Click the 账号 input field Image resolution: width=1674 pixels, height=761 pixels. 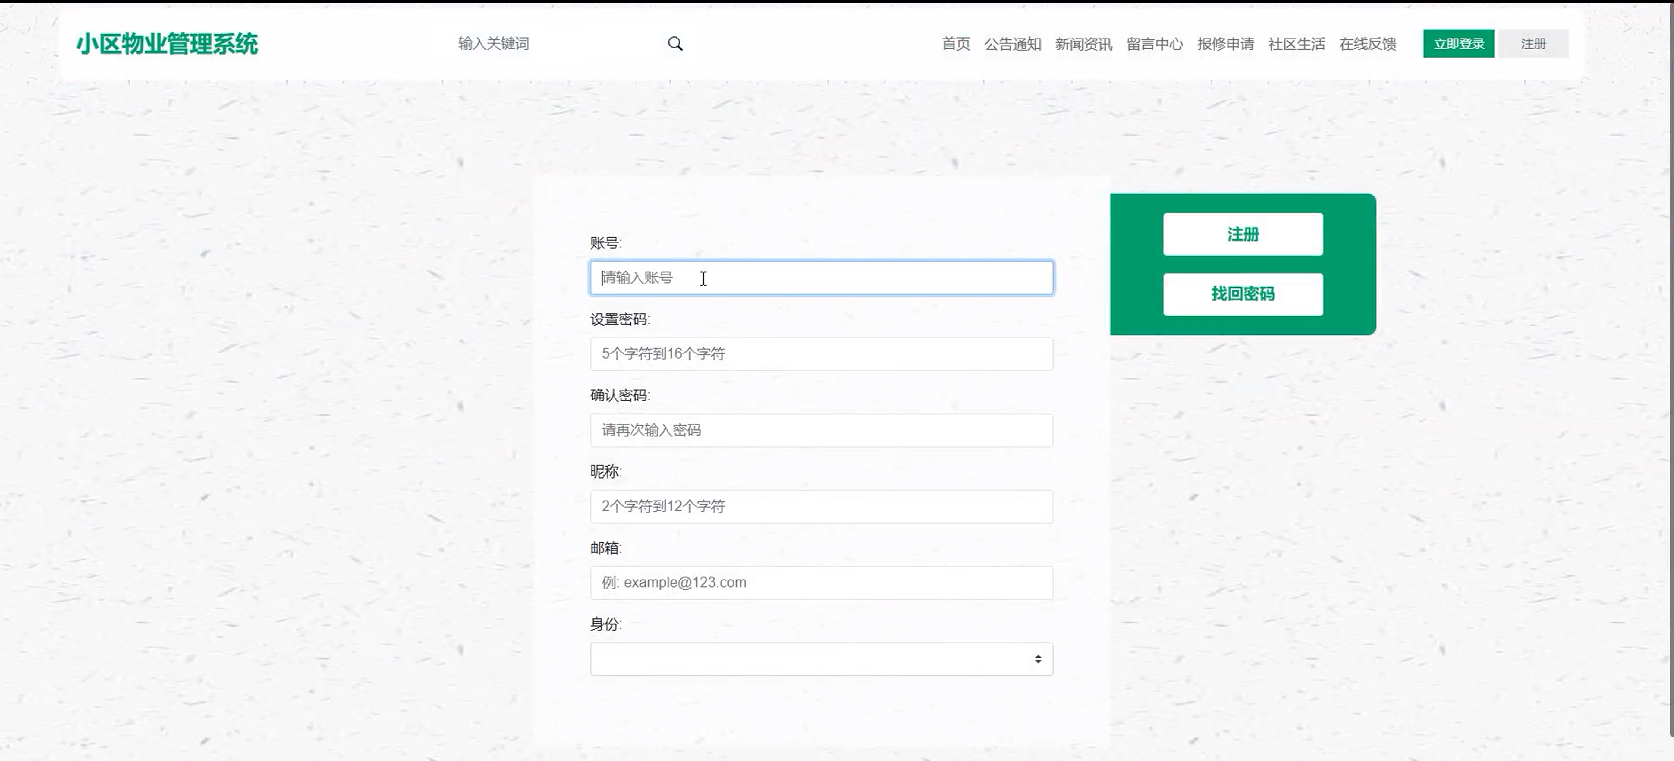tap(821, 278)
